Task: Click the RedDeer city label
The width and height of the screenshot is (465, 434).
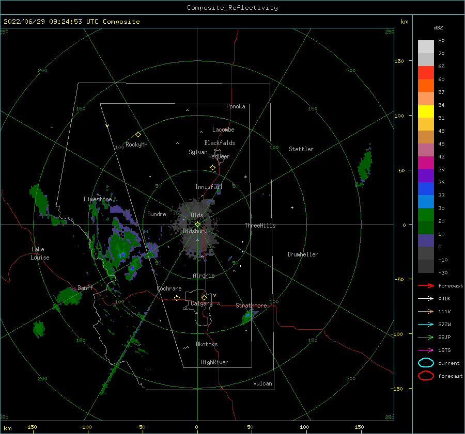Action: pos(219,156)
